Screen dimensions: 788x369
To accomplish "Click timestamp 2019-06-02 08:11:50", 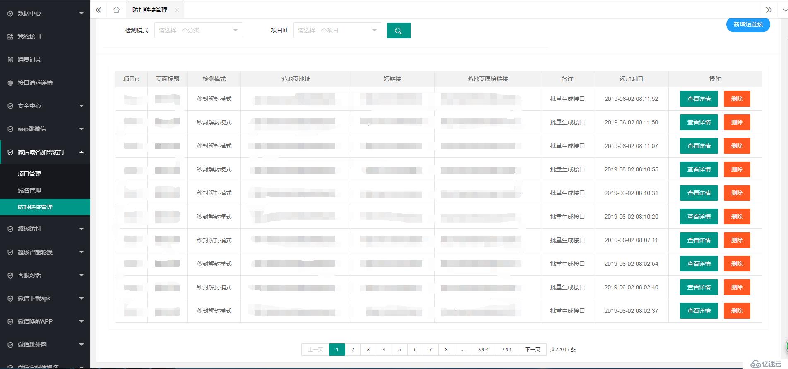I will [x=631, y=122].
